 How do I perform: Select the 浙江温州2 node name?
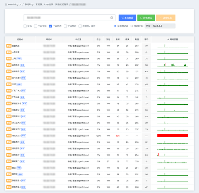[x=16, y=123]
